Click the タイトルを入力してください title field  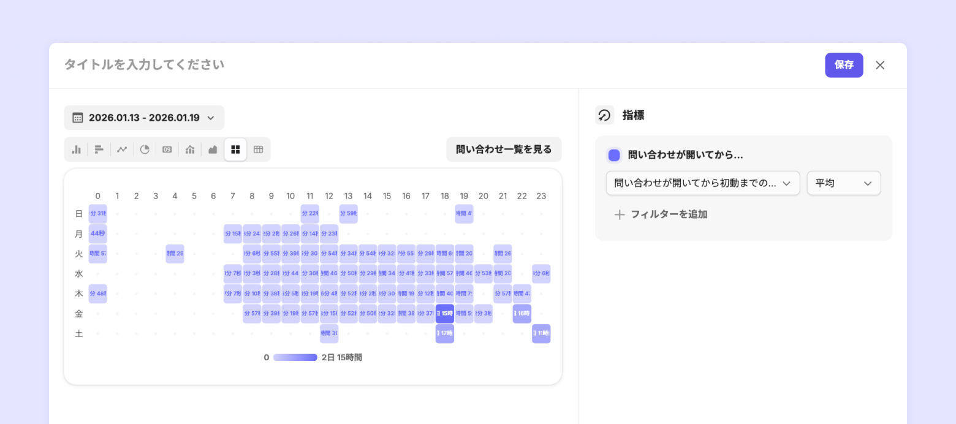145,64
